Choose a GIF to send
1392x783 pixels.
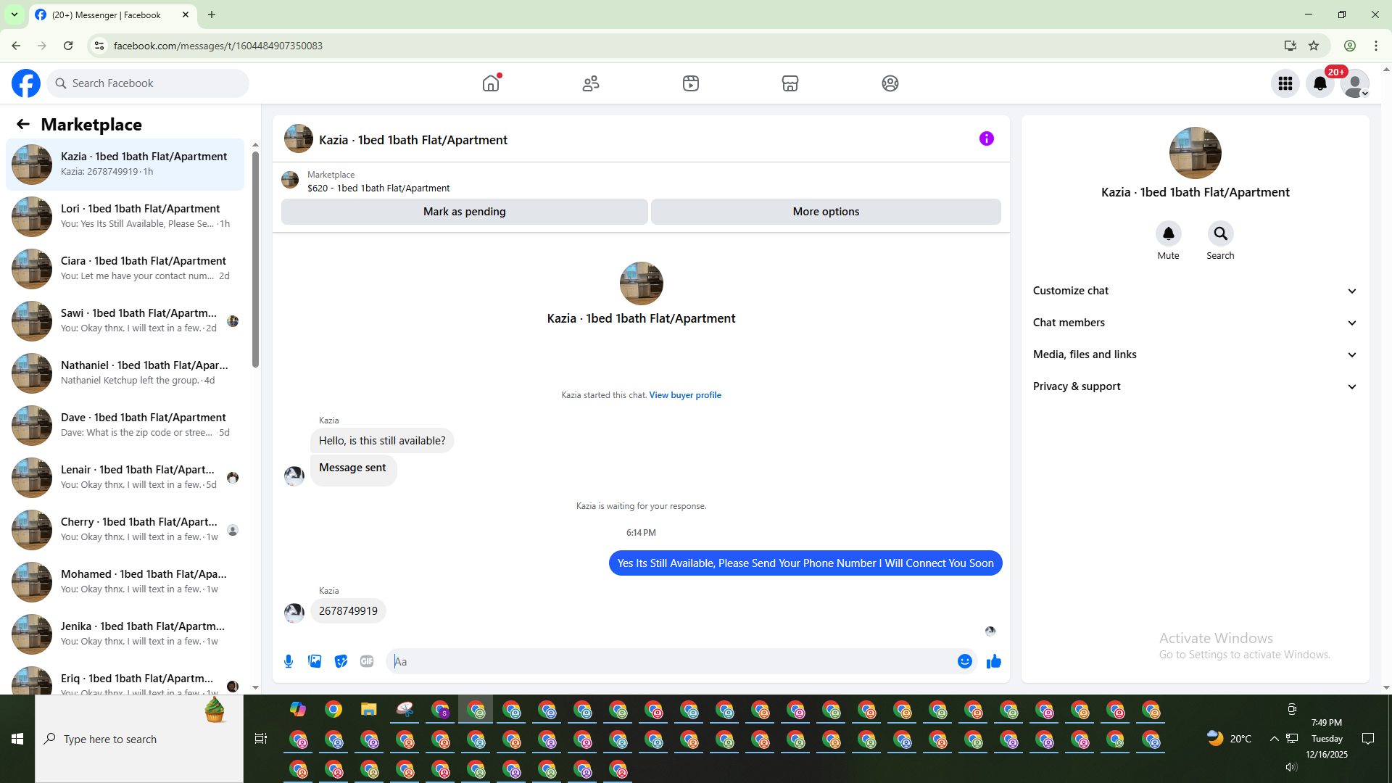click(367, 661)
